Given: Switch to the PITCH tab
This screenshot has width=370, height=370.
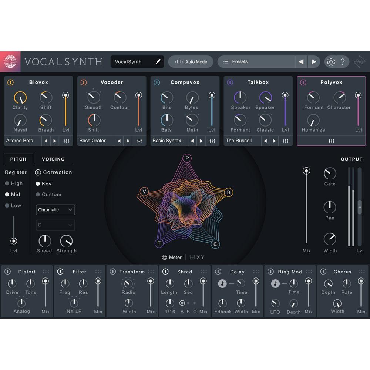Looking at the screenshot, I should point(18,159).
